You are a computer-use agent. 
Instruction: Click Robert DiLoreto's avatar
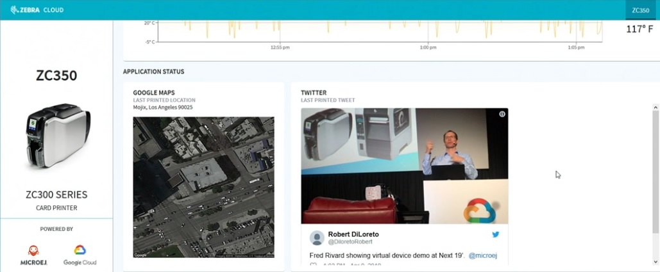click(x=317, y=237)
